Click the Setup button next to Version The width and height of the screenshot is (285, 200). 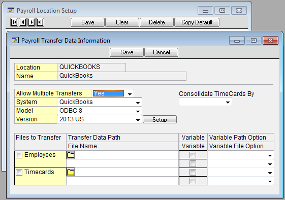tap(160, 119)
